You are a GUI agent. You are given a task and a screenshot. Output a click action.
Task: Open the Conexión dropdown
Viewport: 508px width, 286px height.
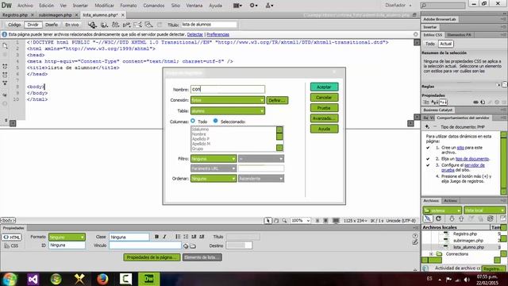(228, 100)
